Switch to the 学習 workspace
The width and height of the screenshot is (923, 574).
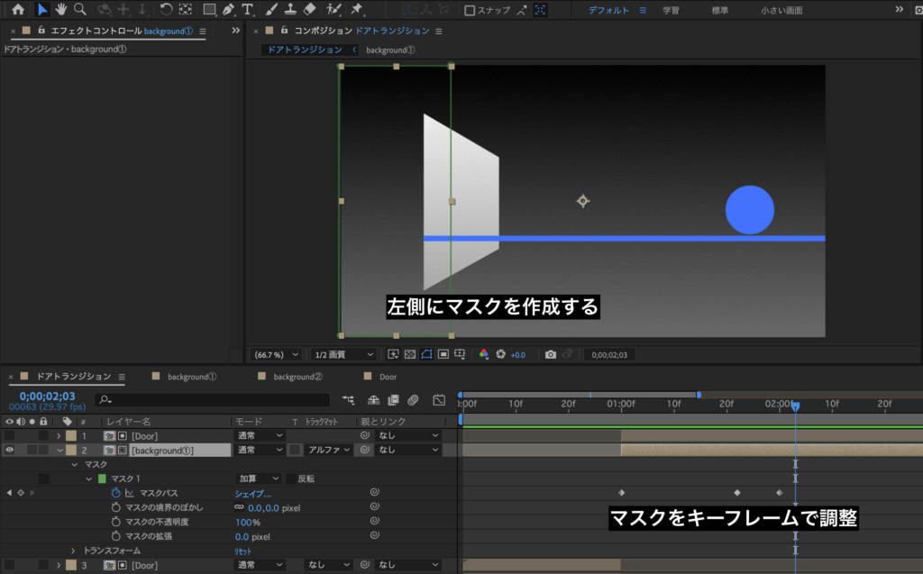[672, 11]
